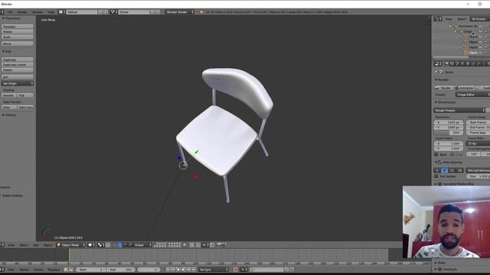Collapse the Transform panel
Viewport: 490px width, 275px height.
(12, 18)
